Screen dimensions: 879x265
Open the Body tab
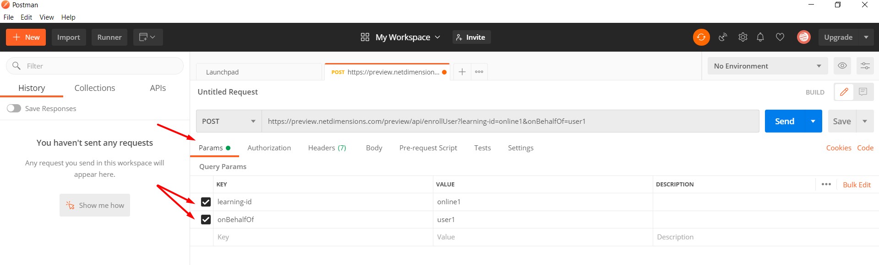point(374,148)
